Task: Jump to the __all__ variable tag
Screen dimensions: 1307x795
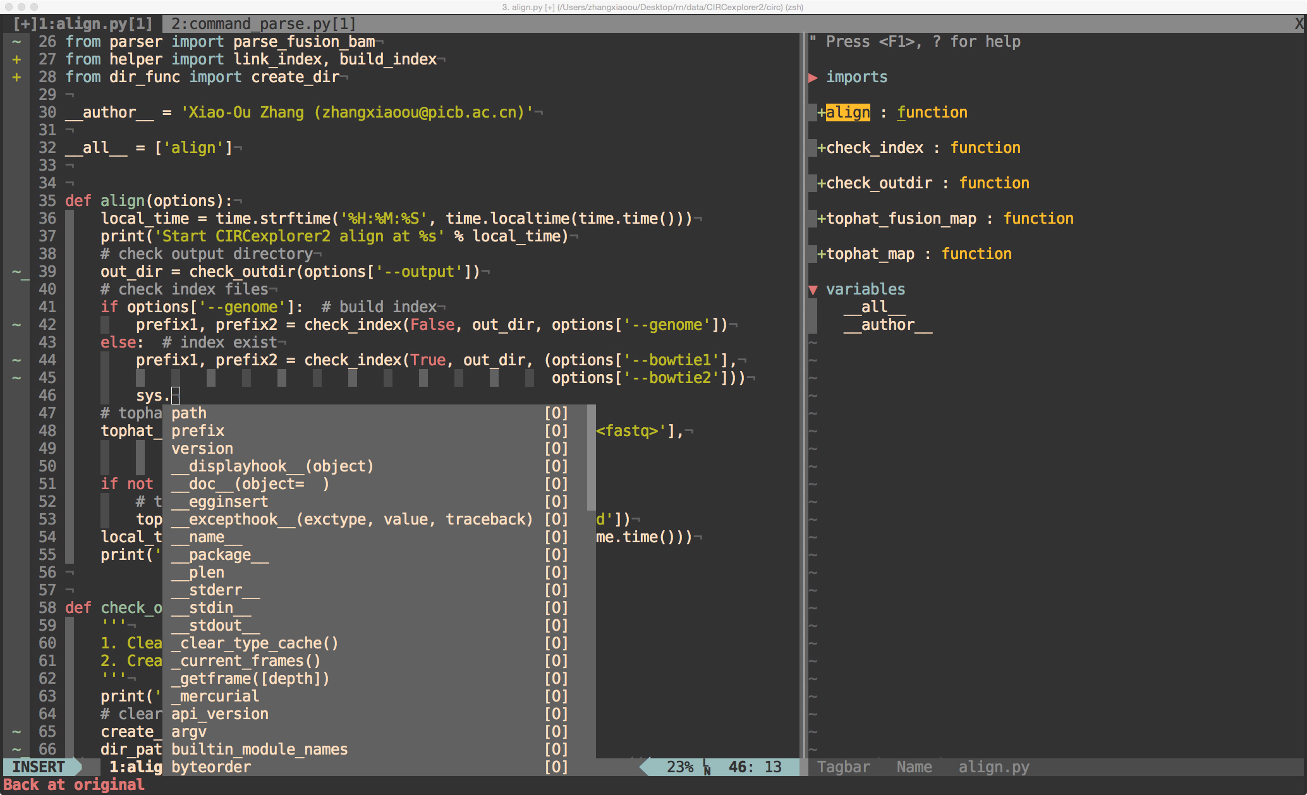Action: tap(874, 307)
